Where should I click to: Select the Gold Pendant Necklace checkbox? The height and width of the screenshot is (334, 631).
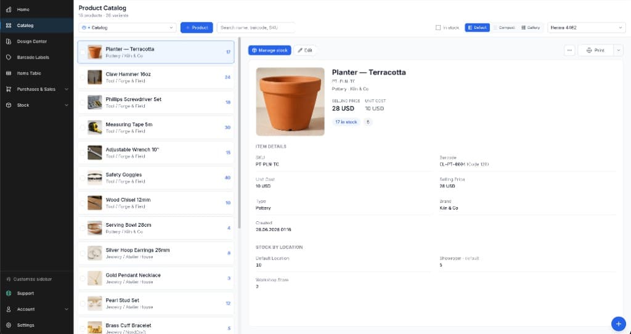83,279
